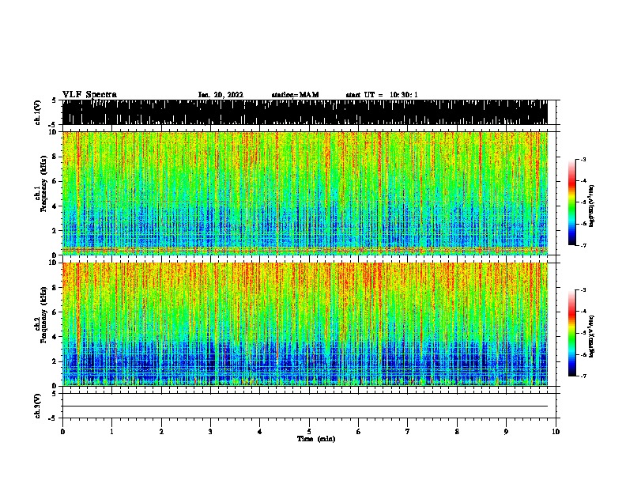Click time axis tick label "1"

[x=111, y=431]
